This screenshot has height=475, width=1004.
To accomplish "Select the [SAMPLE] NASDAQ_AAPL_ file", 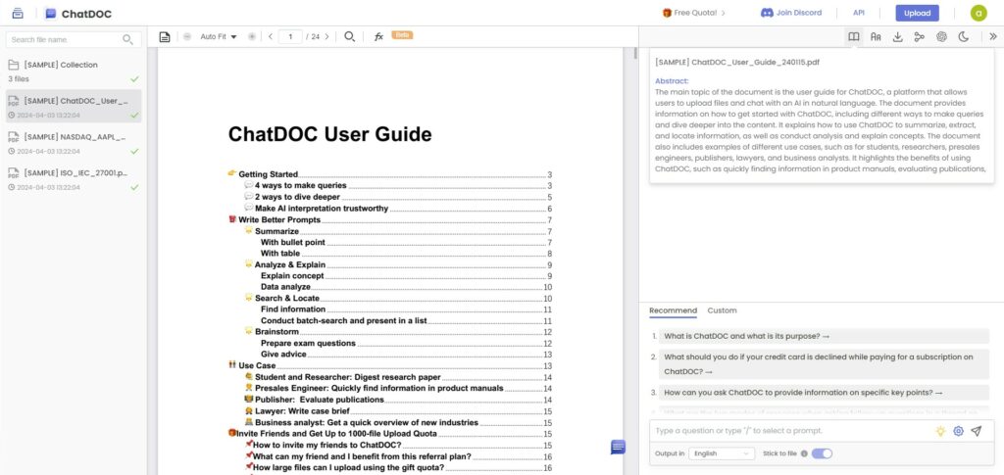I will pos(74,143).
